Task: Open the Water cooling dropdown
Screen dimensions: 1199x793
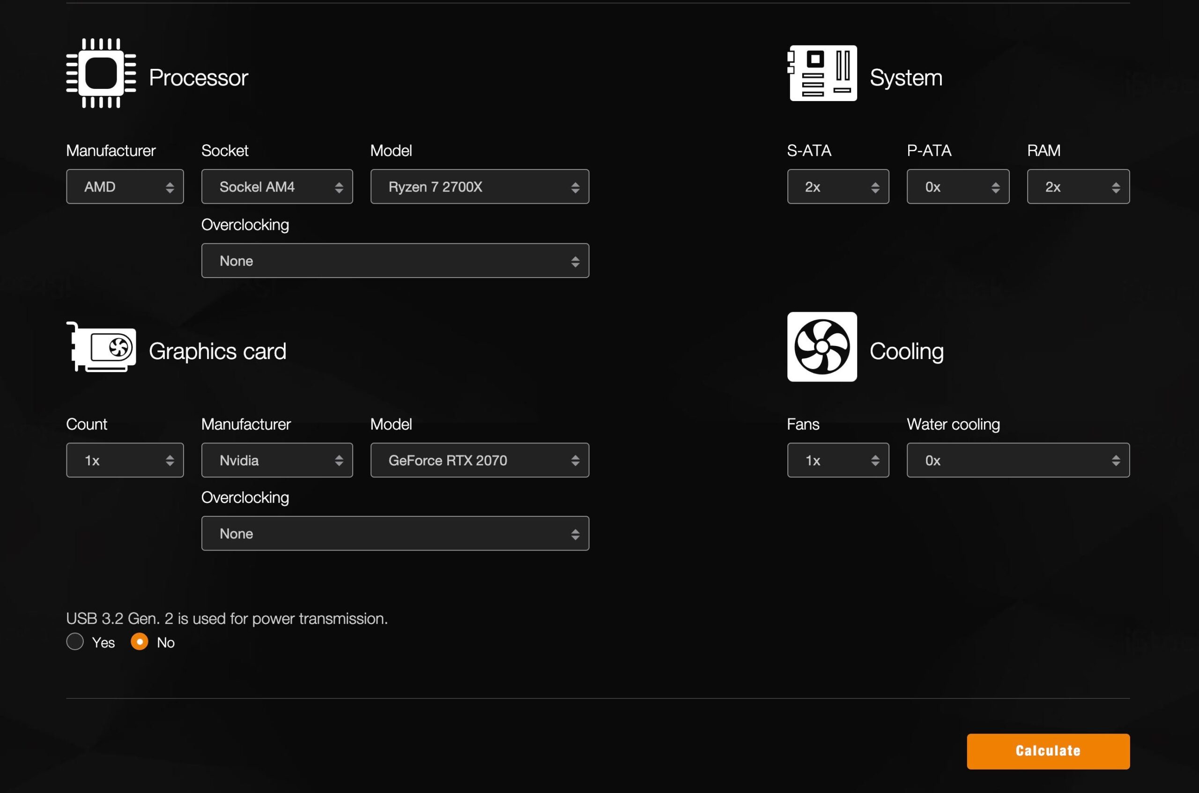Action: 1018,460
